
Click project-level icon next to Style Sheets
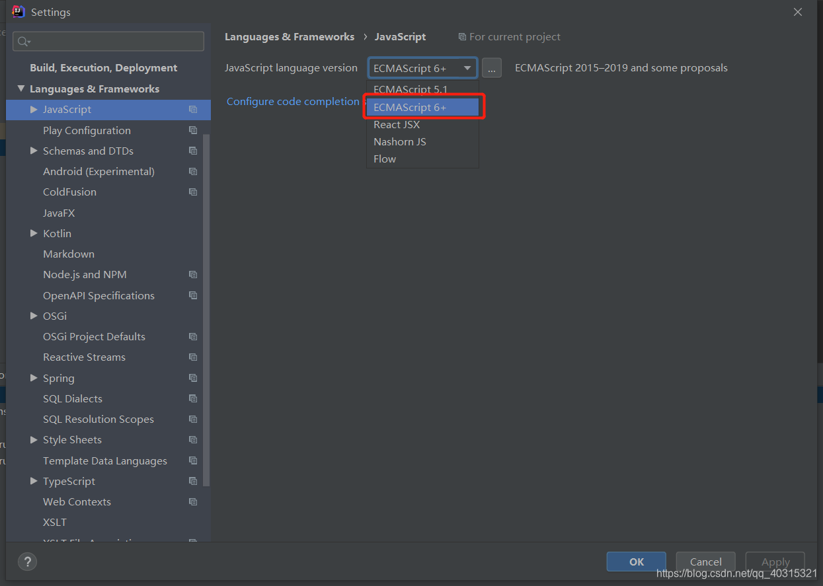193,439
